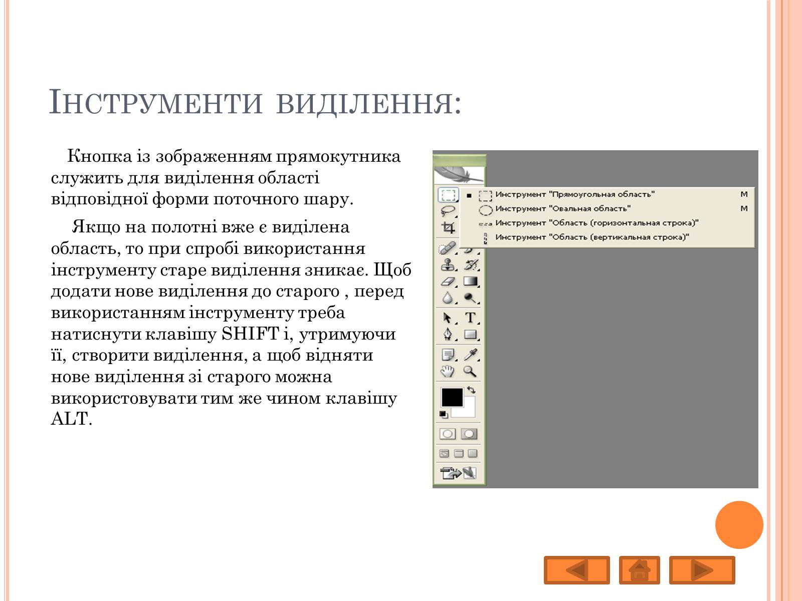
Task: Choose 'Область (горизонтальная строка)' tool
Action: [608, 223]
